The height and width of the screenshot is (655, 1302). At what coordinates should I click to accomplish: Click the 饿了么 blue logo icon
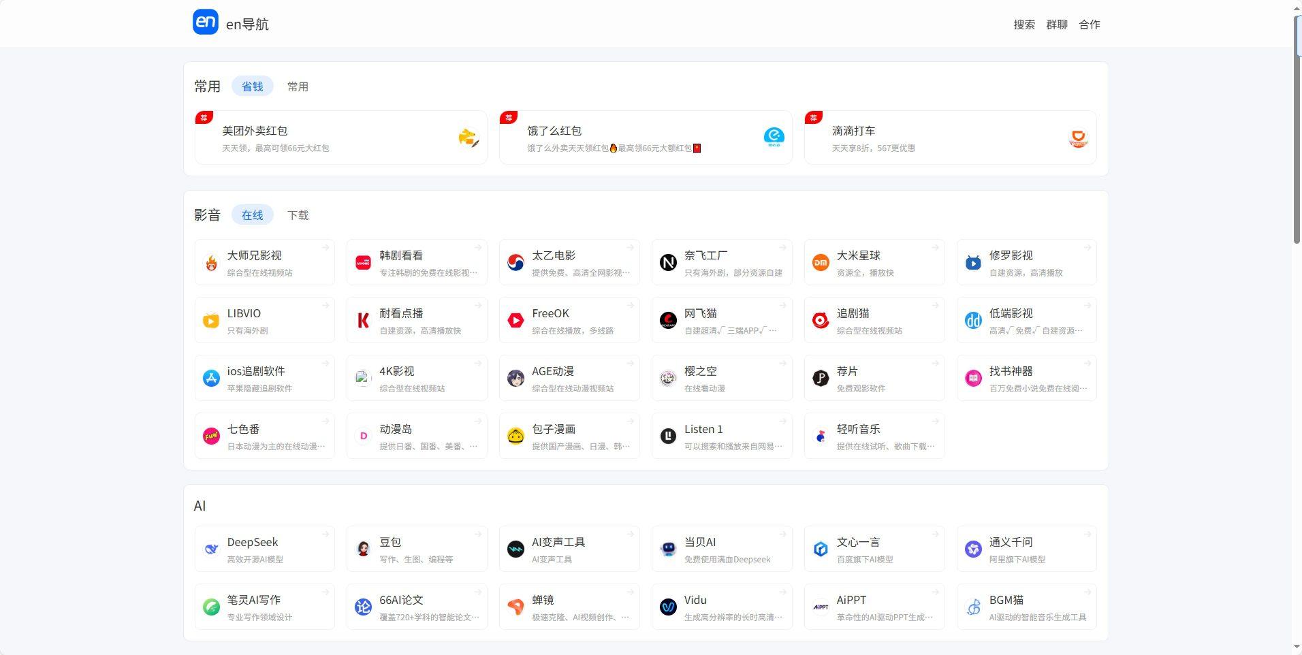coord(774,138)
